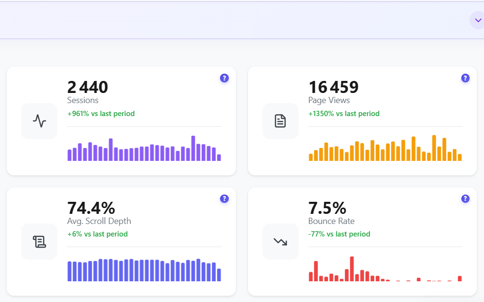
Task: Click the Page Views label
Action: 329,100
